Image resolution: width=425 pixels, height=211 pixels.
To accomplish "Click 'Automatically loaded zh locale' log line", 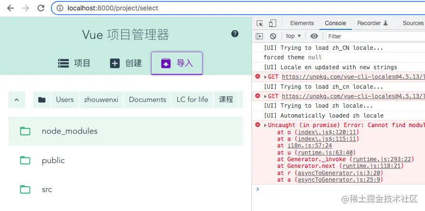I will (324, 116).
